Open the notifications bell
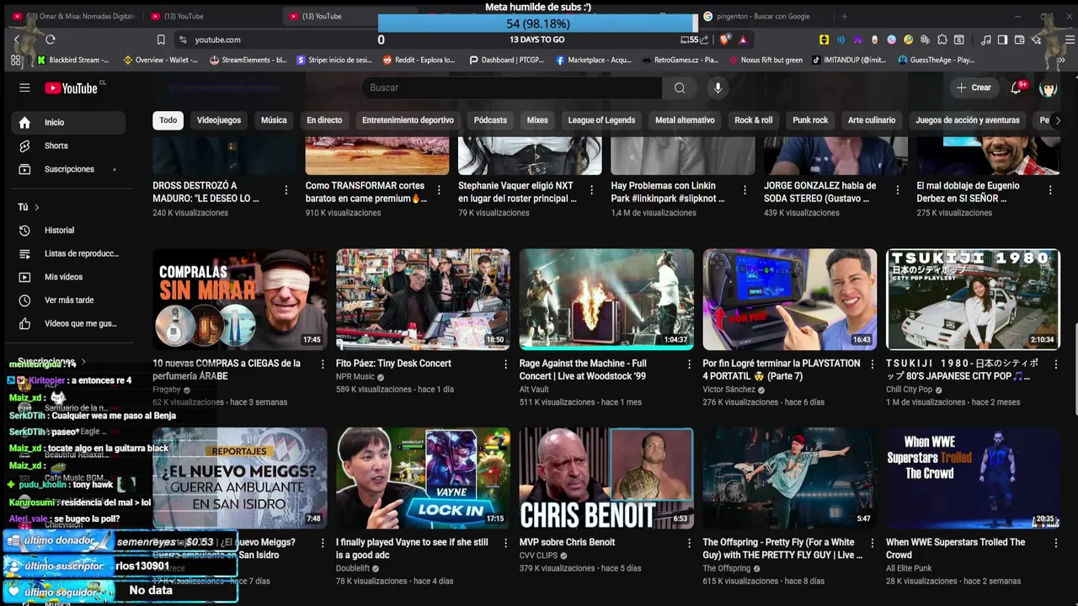1078x606 pixels. tap(1017, 88)
